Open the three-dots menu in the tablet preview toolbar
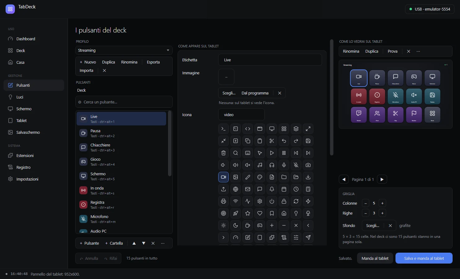460x279 pixels. pos(418,51)
